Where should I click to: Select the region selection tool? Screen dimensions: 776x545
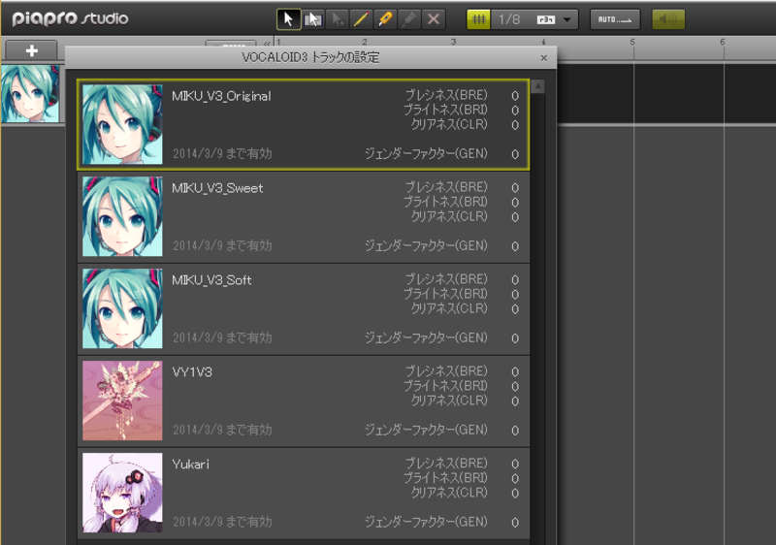[x=312, y=19]
